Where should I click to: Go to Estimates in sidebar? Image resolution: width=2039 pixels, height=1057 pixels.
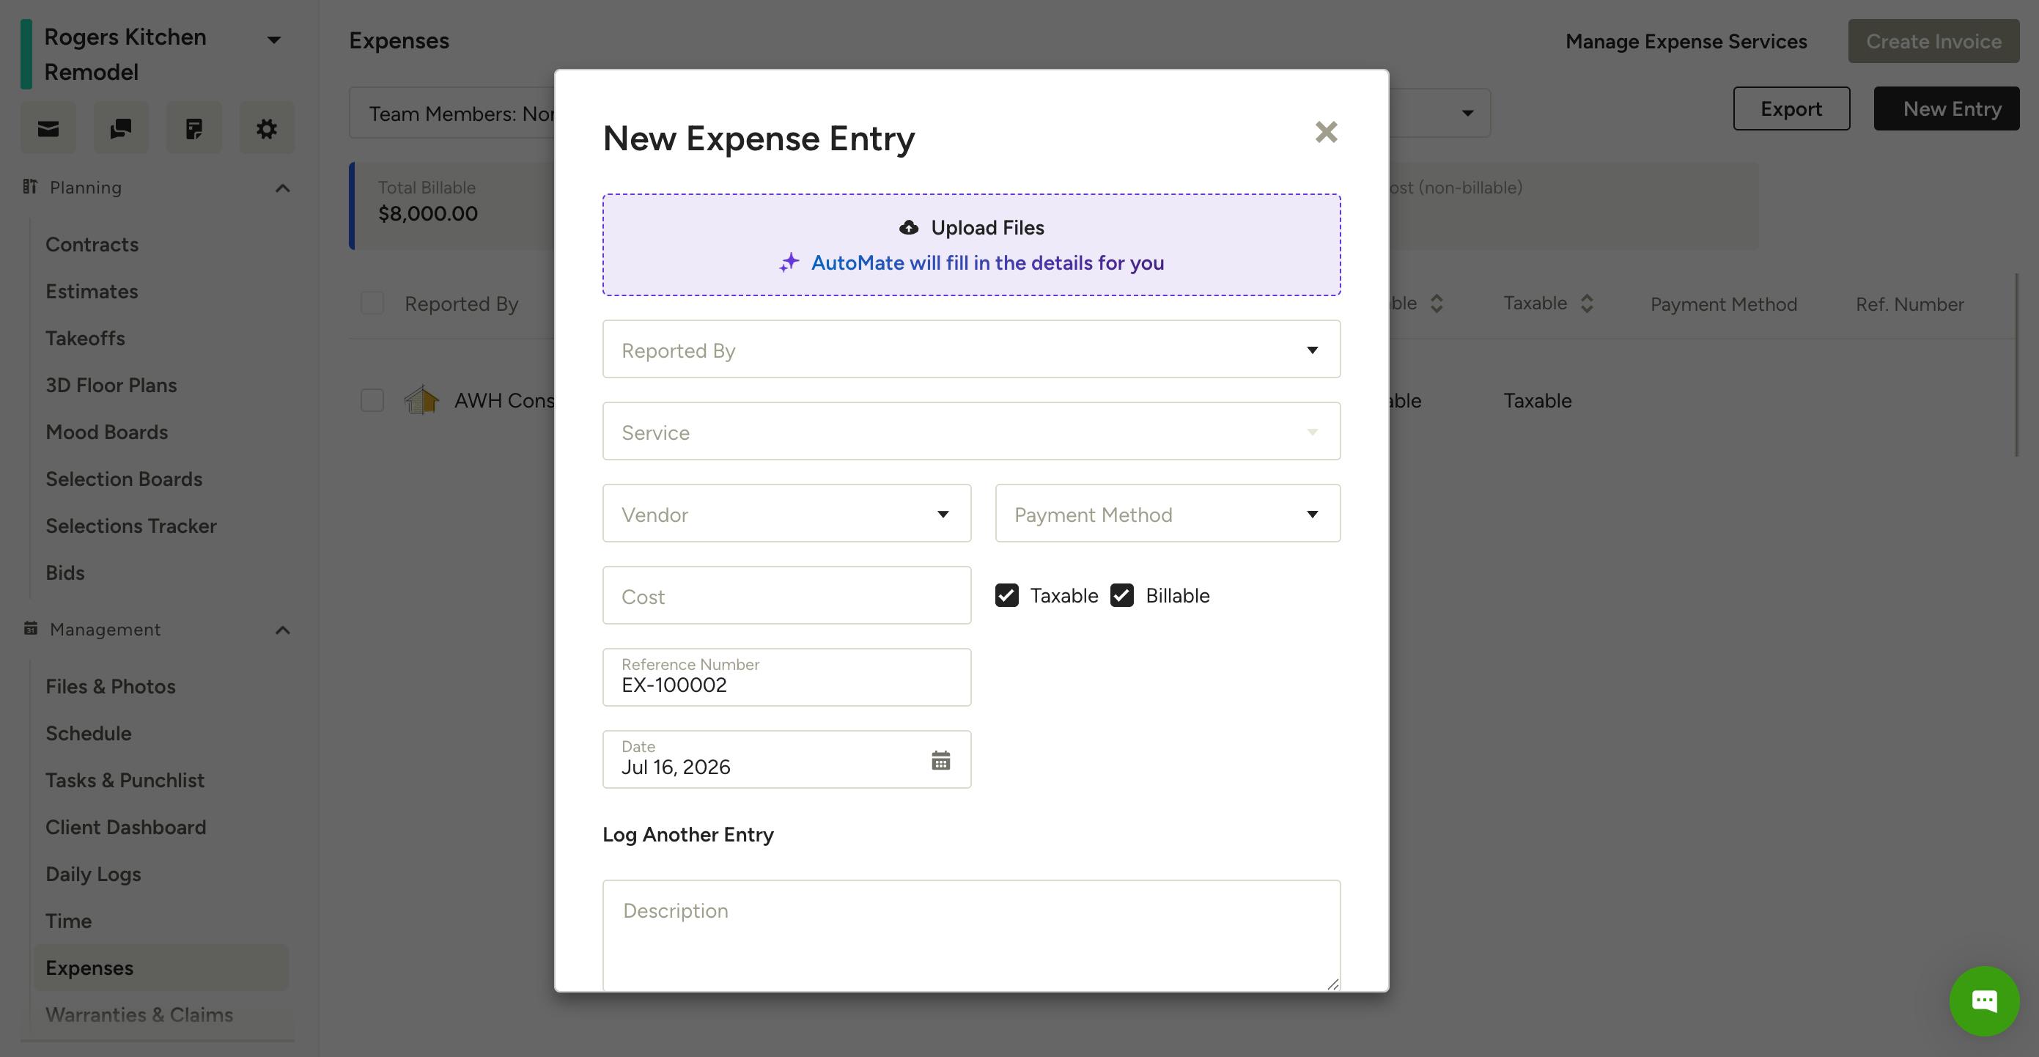[x=92, y=291]
